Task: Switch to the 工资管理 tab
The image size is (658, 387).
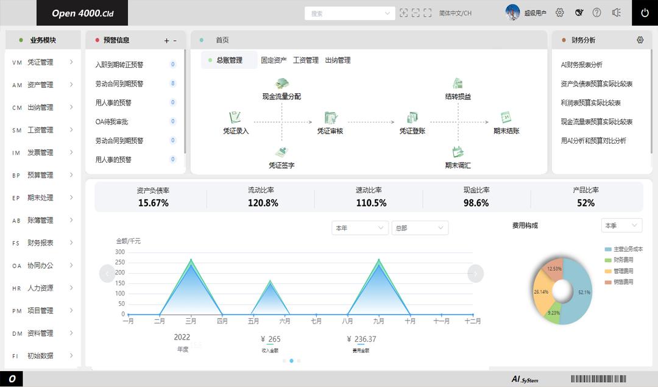Action: point(305,60)
